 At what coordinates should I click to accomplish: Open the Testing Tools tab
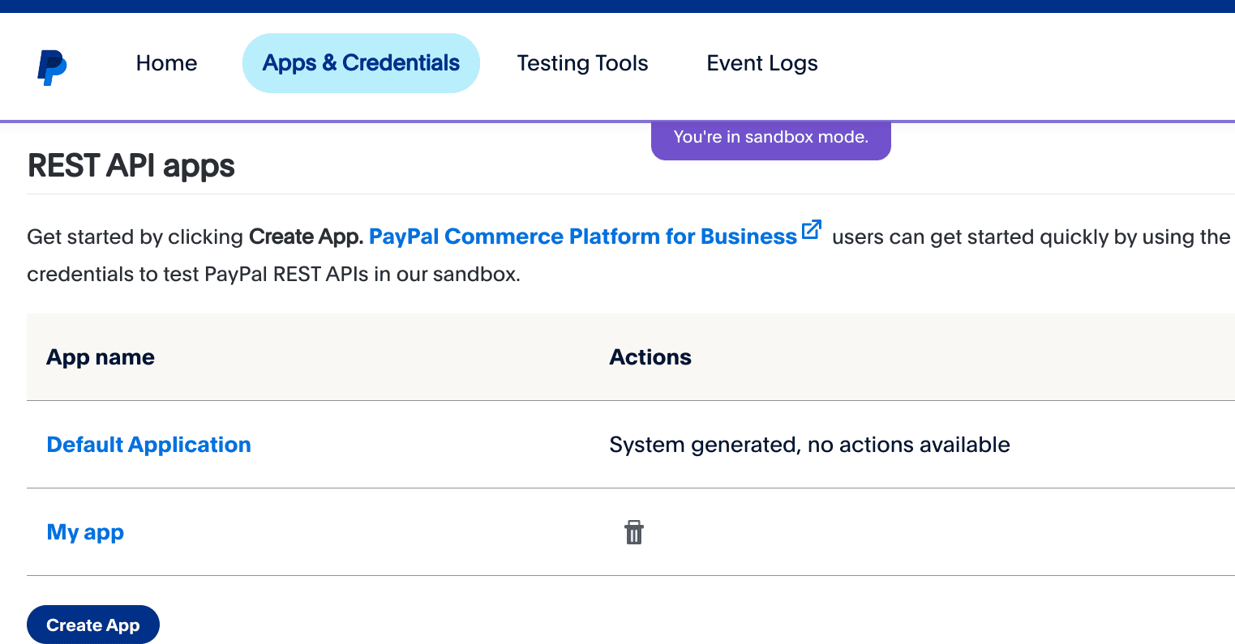click(x=582, y=63)
